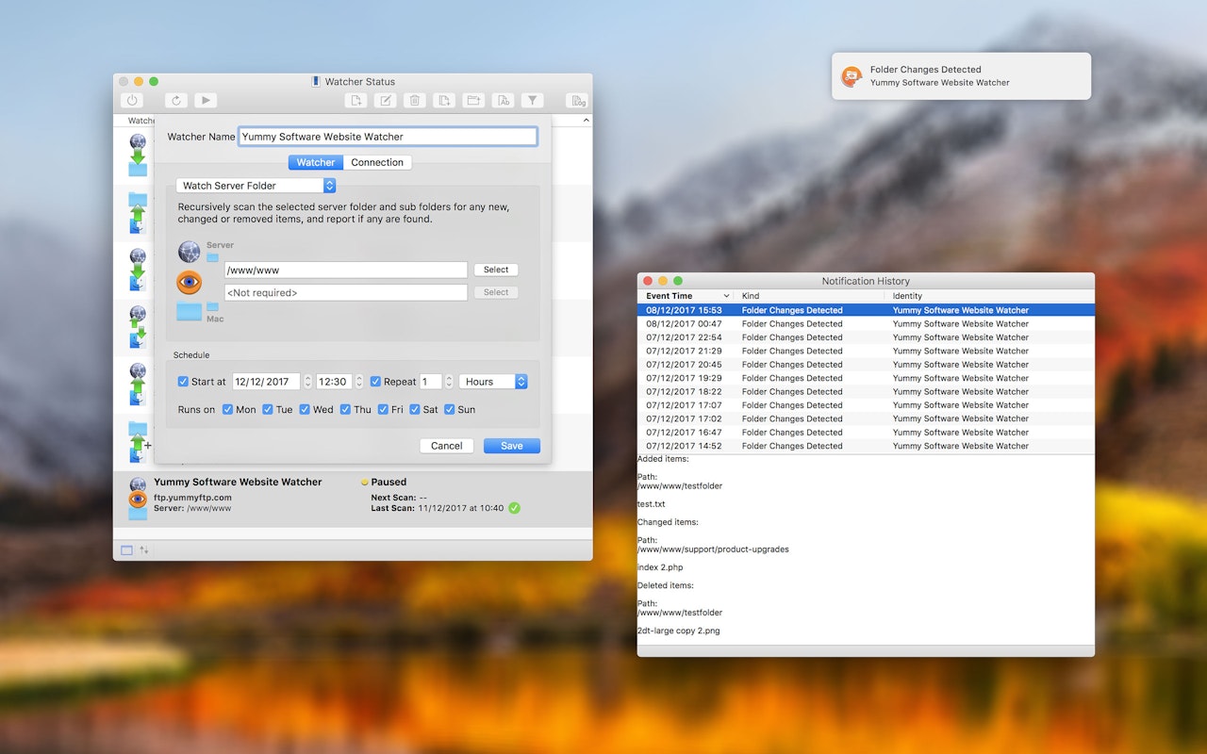The image size is (1207, 754).
Task: Click Select button beside Not required field
Action: [496, 292]
